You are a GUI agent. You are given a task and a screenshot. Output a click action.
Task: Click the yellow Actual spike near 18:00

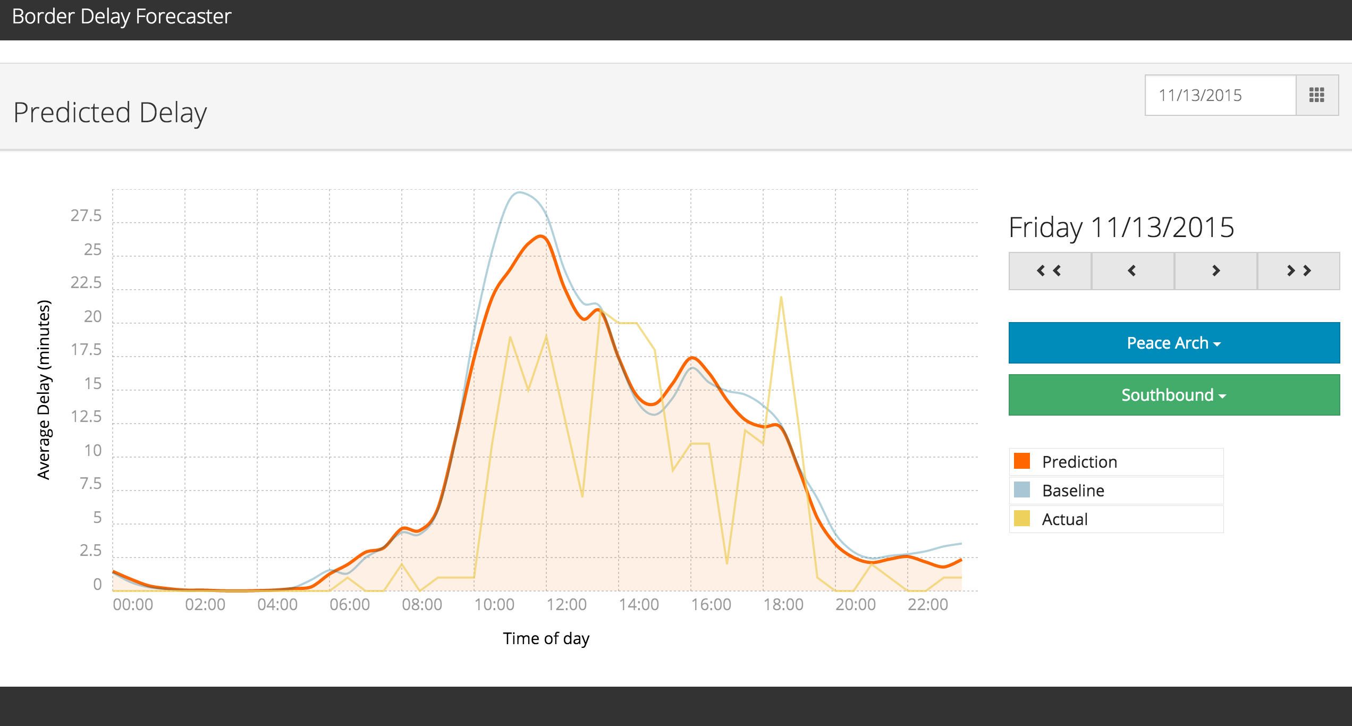coord(781,299)
